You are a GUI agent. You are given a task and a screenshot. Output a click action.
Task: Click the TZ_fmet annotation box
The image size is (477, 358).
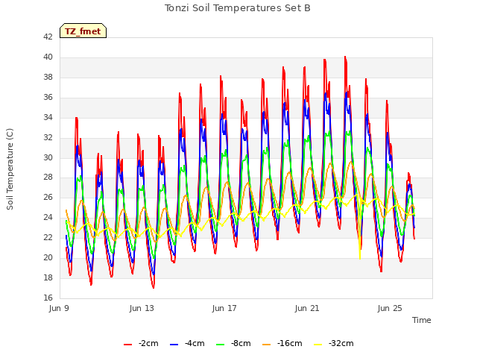(x=83, y=31)
